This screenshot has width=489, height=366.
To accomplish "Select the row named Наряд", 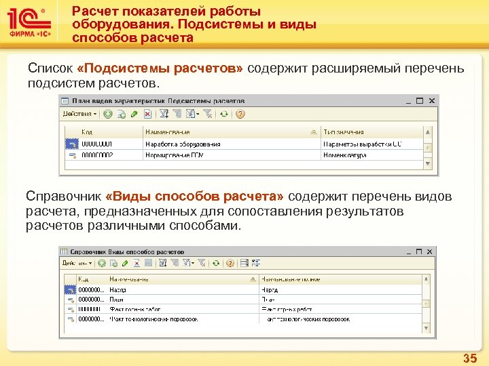I will [x=243, y=290].
